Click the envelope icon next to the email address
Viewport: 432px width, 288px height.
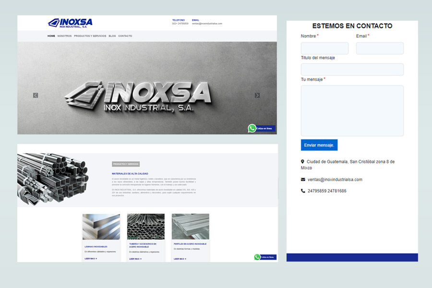[x=302, y=179]
